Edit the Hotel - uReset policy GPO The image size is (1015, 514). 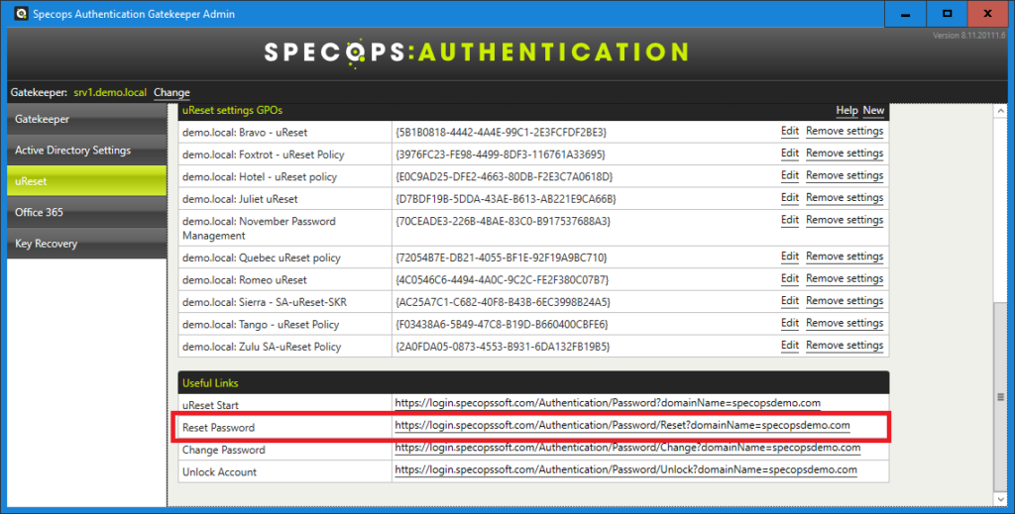coord(790,175)
